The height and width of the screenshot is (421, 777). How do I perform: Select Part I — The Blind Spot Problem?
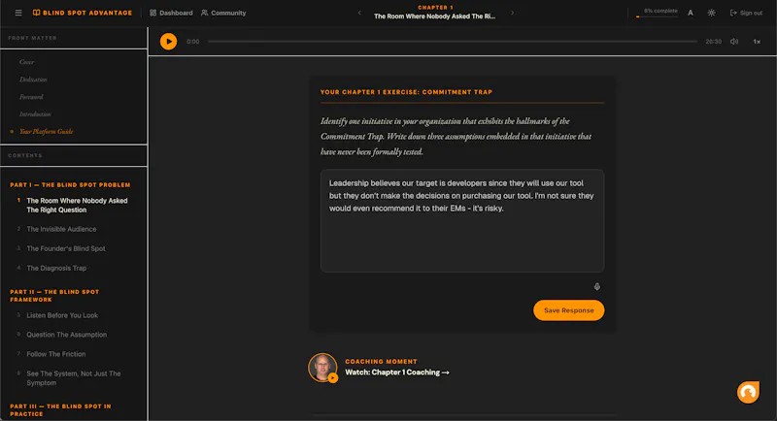coord(70,184)
